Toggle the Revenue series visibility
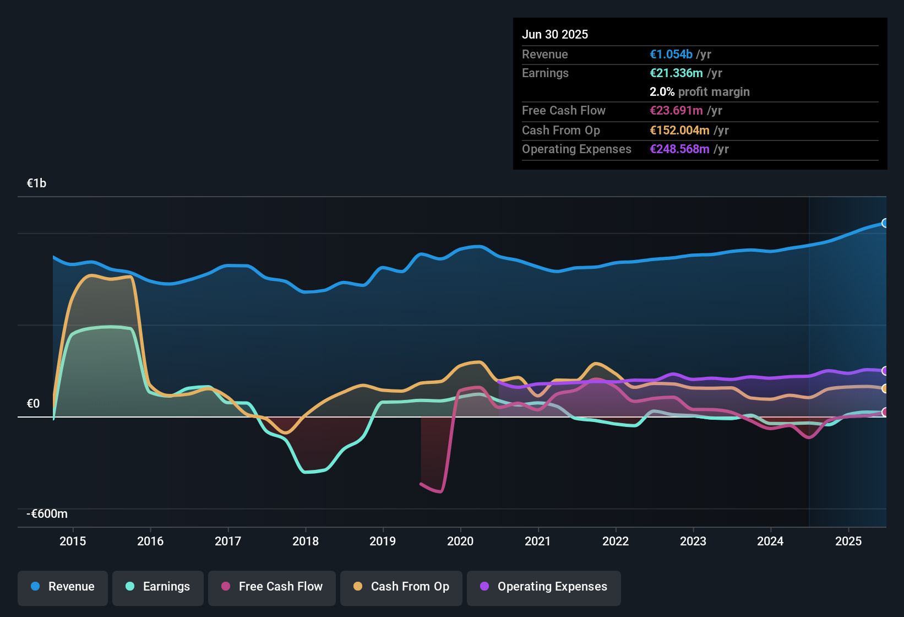 [62, 588]
